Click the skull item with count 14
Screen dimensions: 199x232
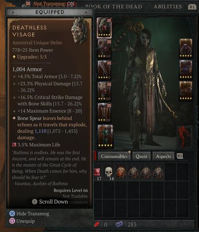[x=109, y=174]
